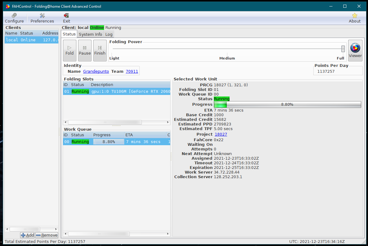Click the Work Server address 34.72.228.44
This screenshot has width=368, height=246.
227,172
